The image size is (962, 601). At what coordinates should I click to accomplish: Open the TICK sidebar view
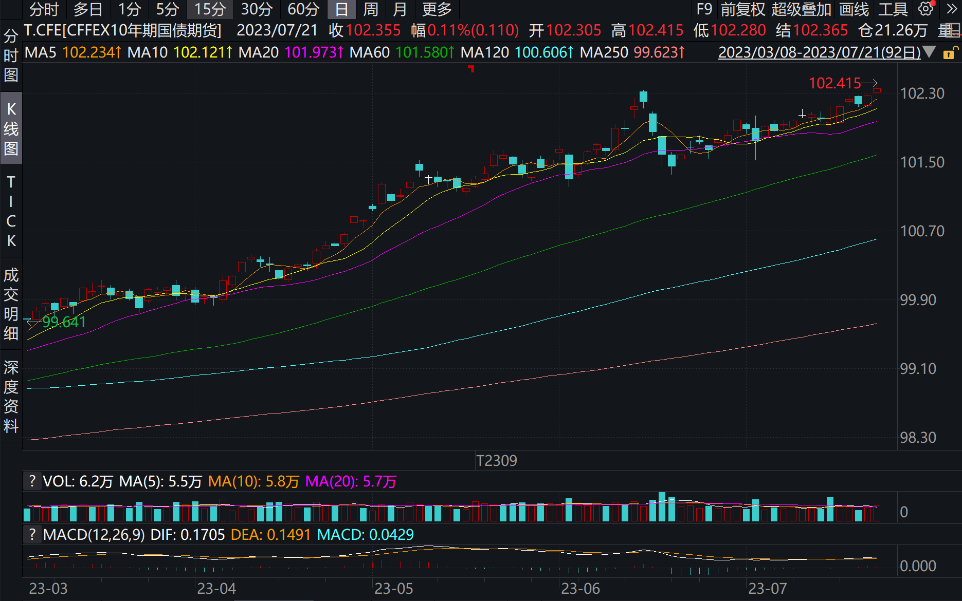coord(11,211)
